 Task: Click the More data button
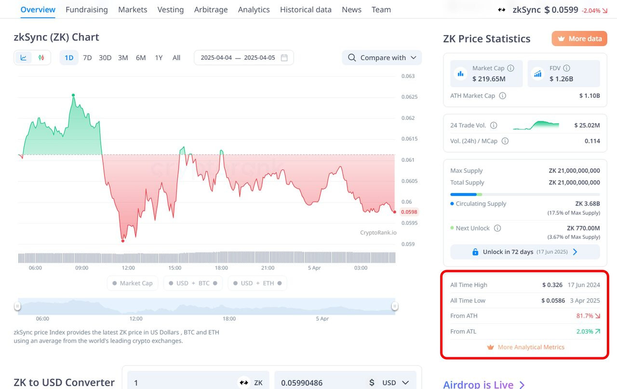pos(579,39)
